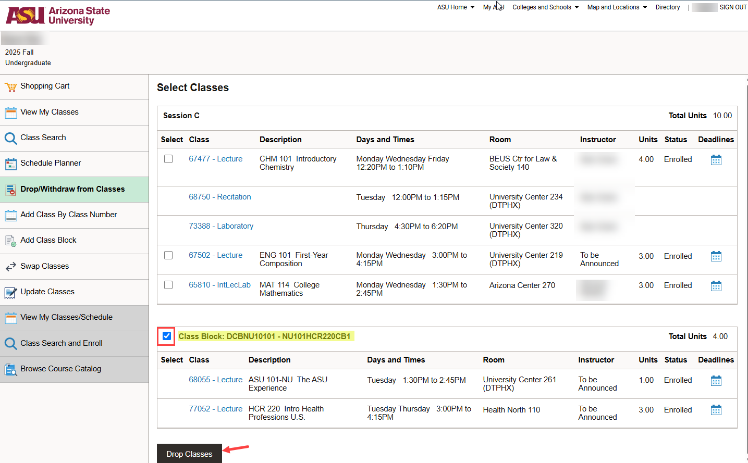Click the Update Classes pencil icon
Screen dimensions: 748x463
coord(10,292)
